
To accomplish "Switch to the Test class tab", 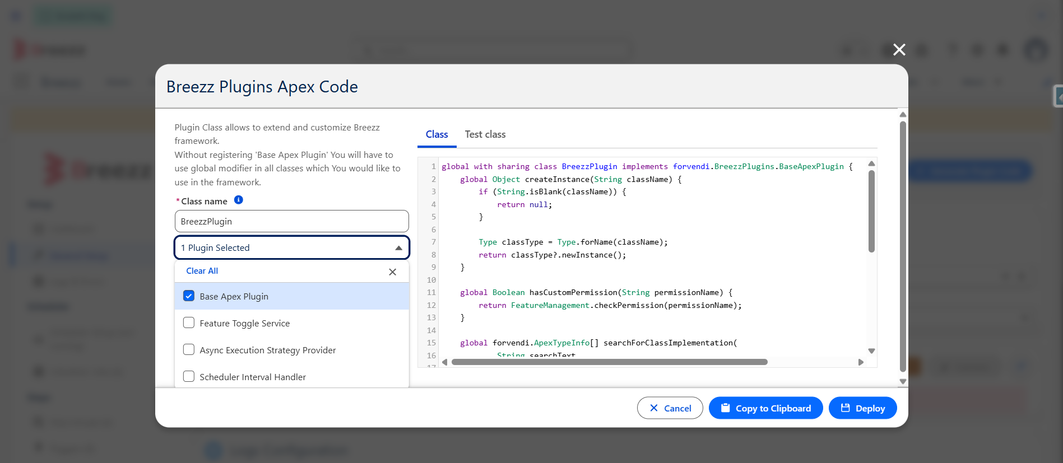I will coord(485,134).
